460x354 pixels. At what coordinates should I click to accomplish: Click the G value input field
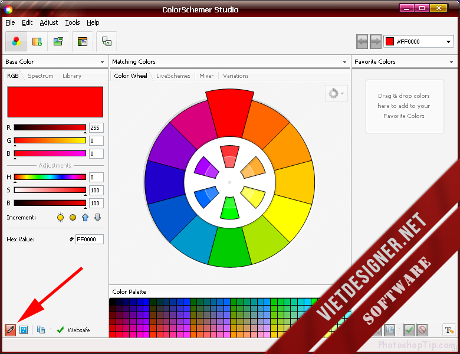pos(96,140)
